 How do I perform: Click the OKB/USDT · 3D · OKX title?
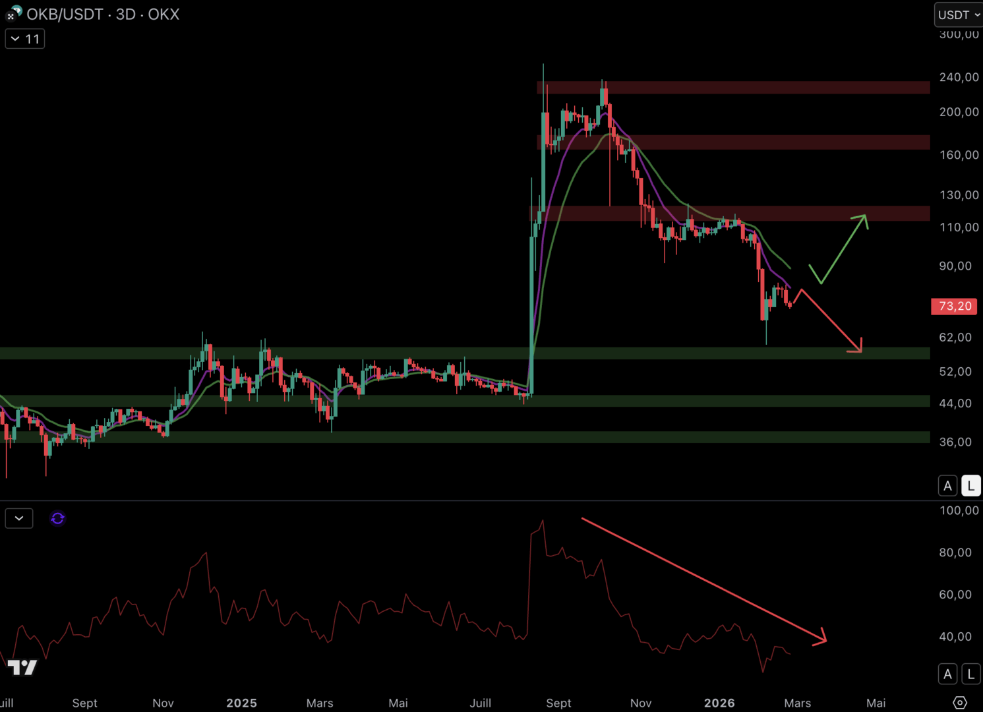click(x=103, y=15)
